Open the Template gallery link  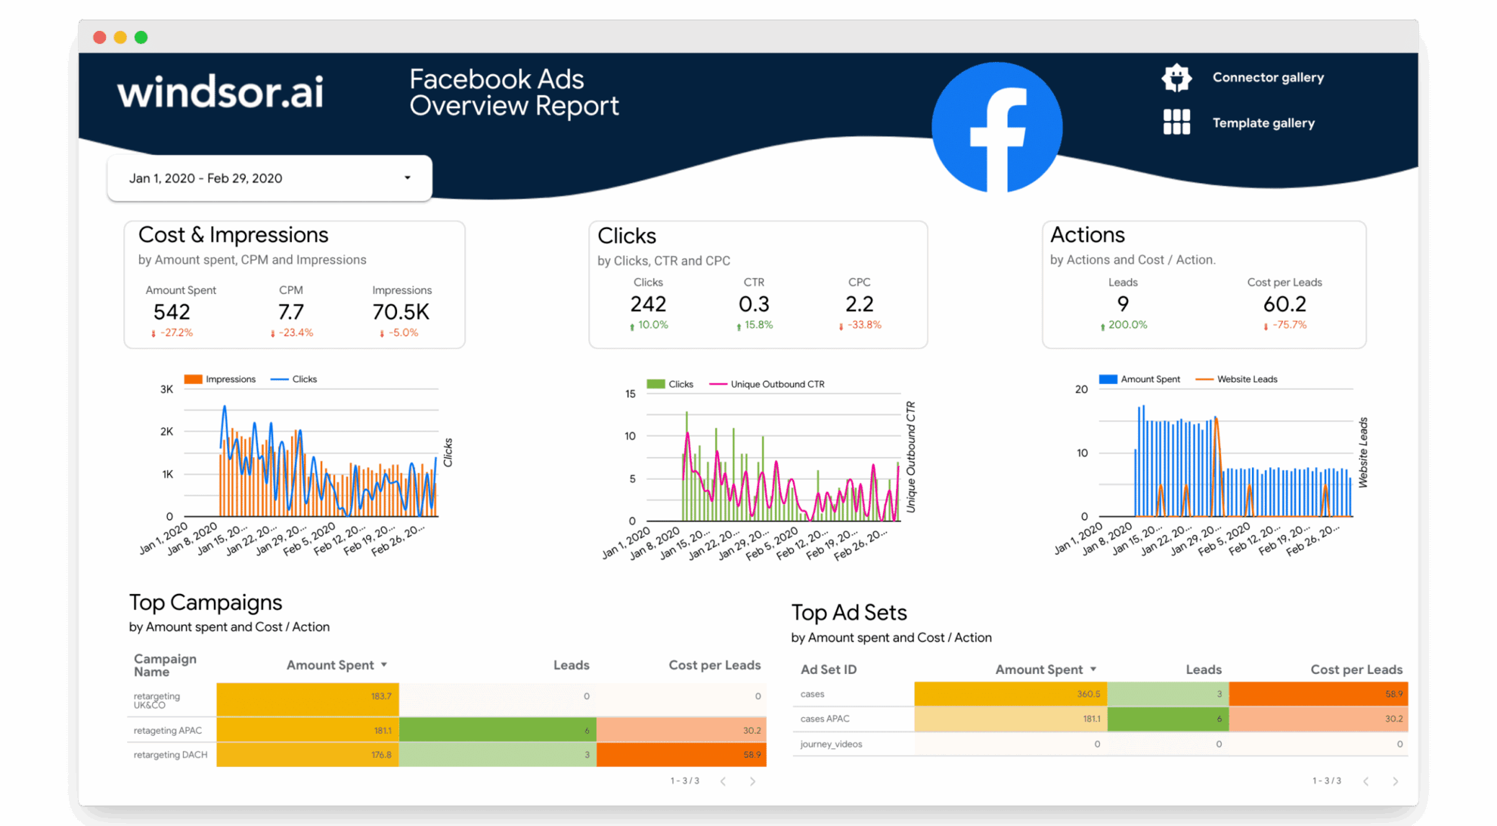[x=1263, y=123]
